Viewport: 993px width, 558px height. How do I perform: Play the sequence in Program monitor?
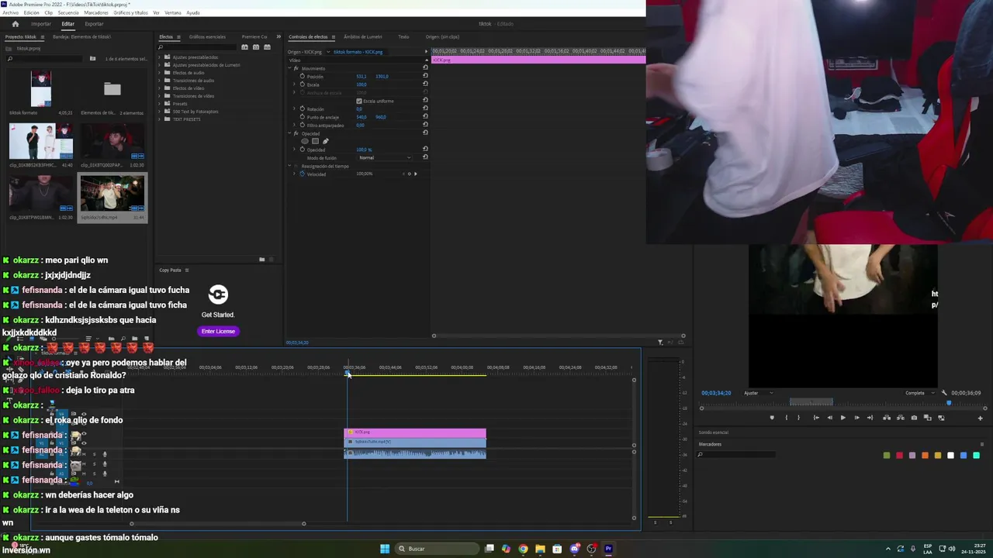pyautogui.click(x=843, y=418)
